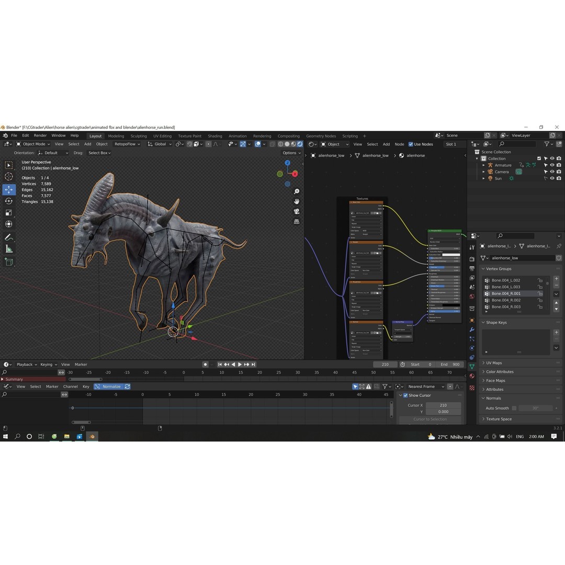This screenshot has width=565, height=565.
Task: Click the RetopoFlow button in the header
Action: (x=126, y=144)
